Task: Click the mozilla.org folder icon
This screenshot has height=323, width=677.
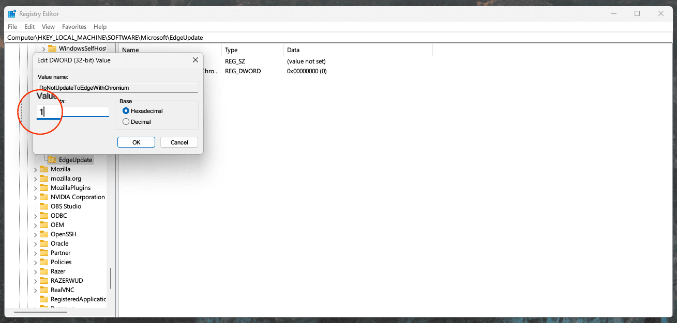Action: coord(44,179)
